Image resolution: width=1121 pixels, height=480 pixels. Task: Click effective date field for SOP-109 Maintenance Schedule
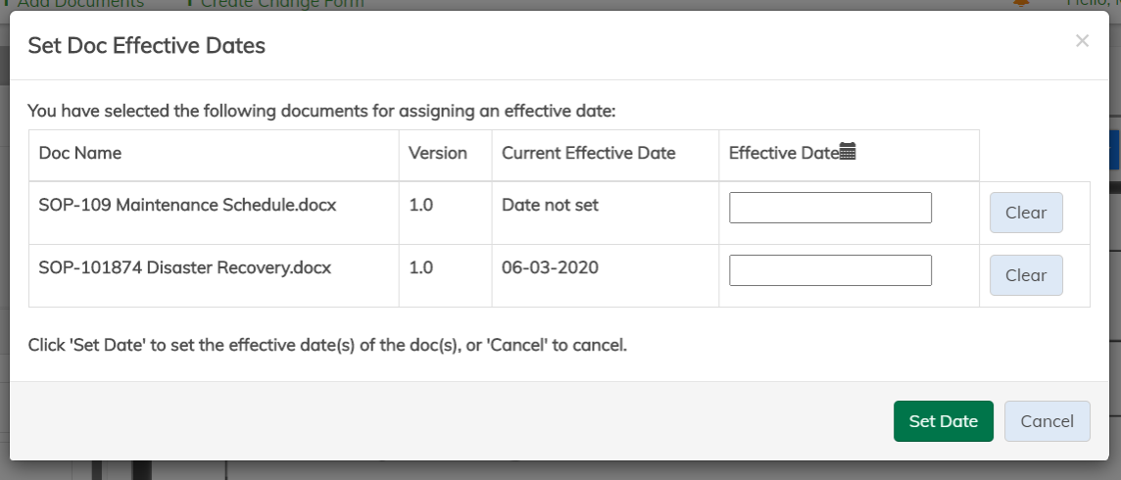click(830, 208)
